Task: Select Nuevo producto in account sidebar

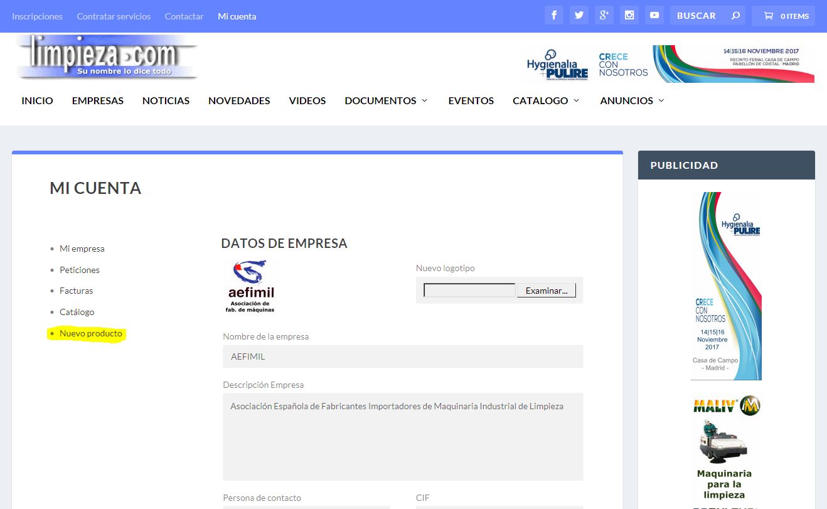Action: 91,333
